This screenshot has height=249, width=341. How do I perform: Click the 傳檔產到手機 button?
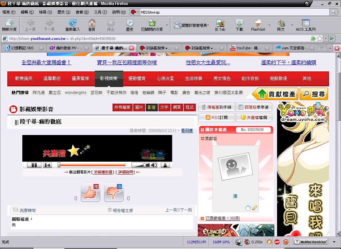point(216,107)
